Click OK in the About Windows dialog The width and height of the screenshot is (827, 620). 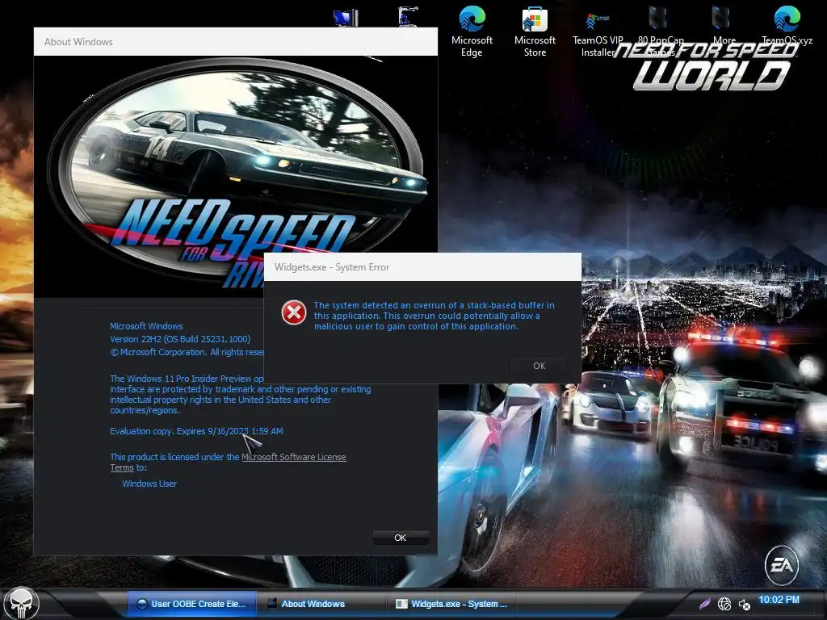coord(401,537)
